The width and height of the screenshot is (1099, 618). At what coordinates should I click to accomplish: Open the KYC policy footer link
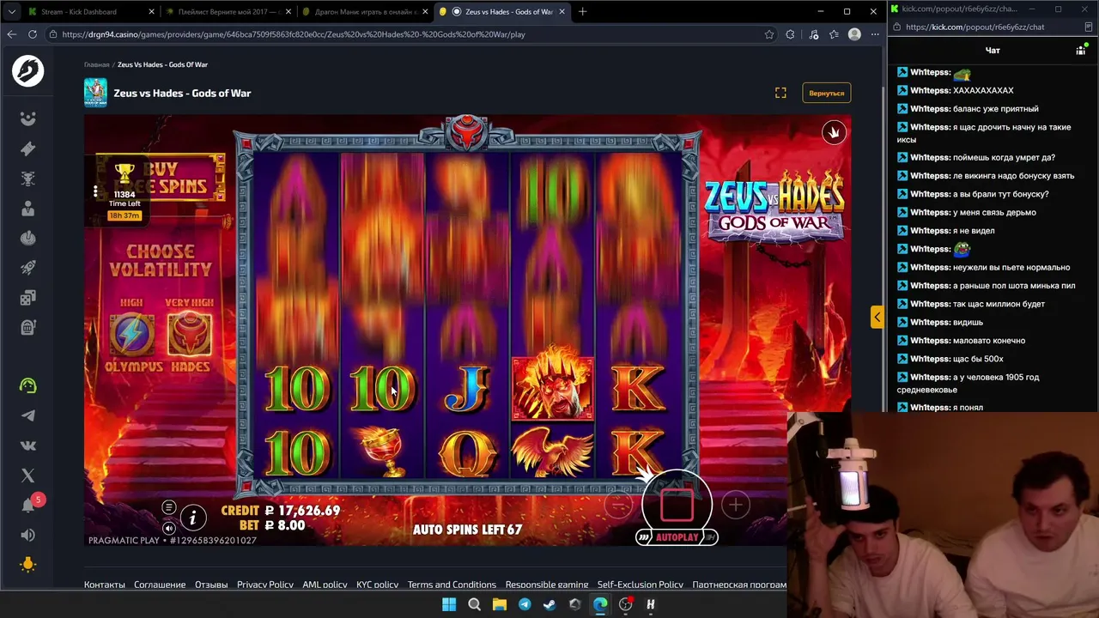[x=377, y=585]
